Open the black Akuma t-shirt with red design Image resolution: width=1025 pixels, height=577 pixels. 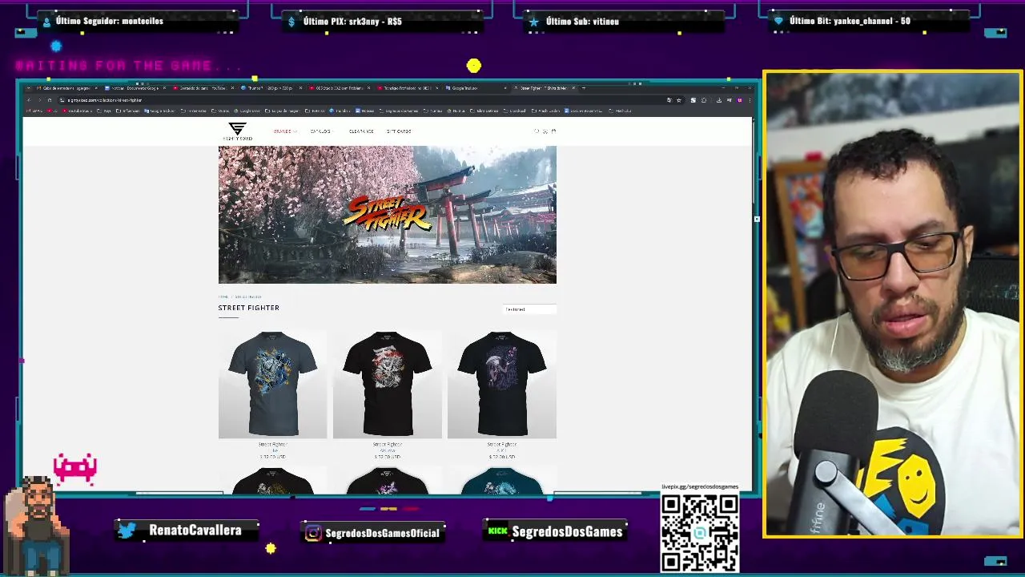point(388,385)
